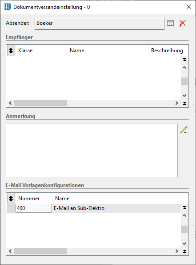The image size is (196, 265).
Task: Open the Anmerkung pencil editor icon
Action: (184, 130)
